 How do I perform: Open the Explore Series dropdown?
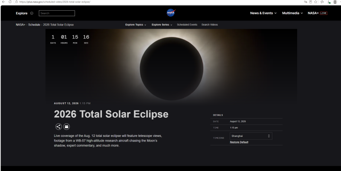[x=162, y=25]
